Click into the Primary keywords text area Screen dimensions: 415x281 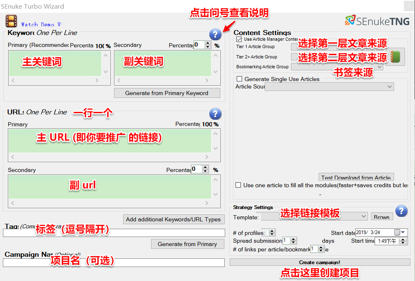pyautogui.click(x=55, y=63)
